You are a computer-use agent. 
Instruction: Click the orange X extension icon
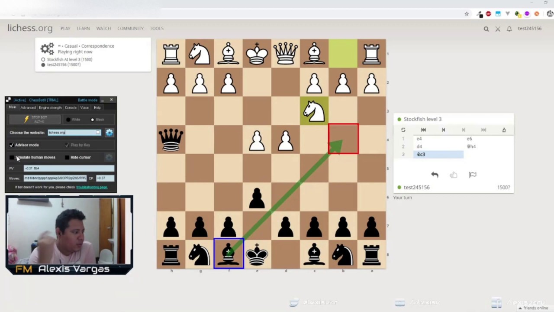tap(537, 14)
